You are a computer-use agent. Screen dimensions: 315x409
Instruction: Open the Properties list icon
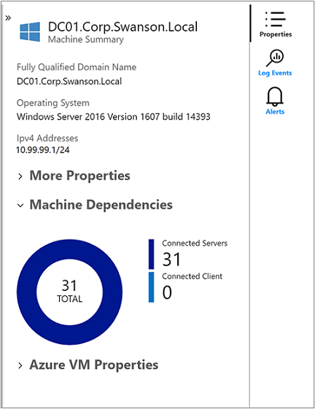click(276, 19)
